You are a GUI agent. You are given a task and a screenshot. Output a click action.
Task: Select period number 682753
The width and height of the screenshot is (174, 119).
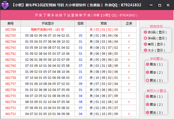(x=11, y=108)
